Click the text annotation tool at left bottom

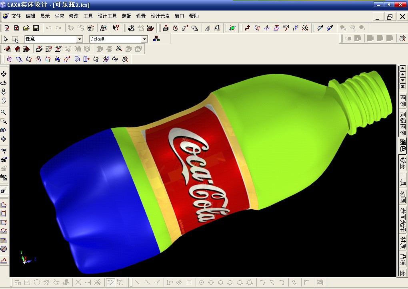pyautogui.click(x=3, y=260)
